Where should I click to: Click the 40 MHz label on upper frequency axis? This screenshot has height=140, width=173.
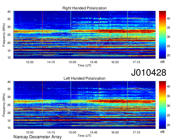pos(9,12)
